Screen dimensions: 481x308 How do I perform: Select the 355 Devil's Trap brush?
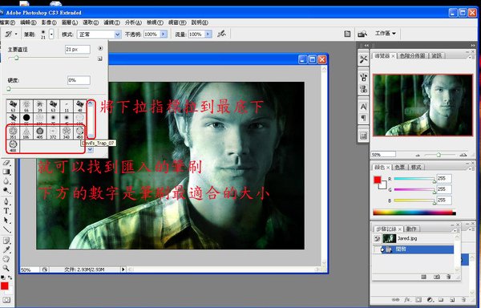tap(13, 132)
